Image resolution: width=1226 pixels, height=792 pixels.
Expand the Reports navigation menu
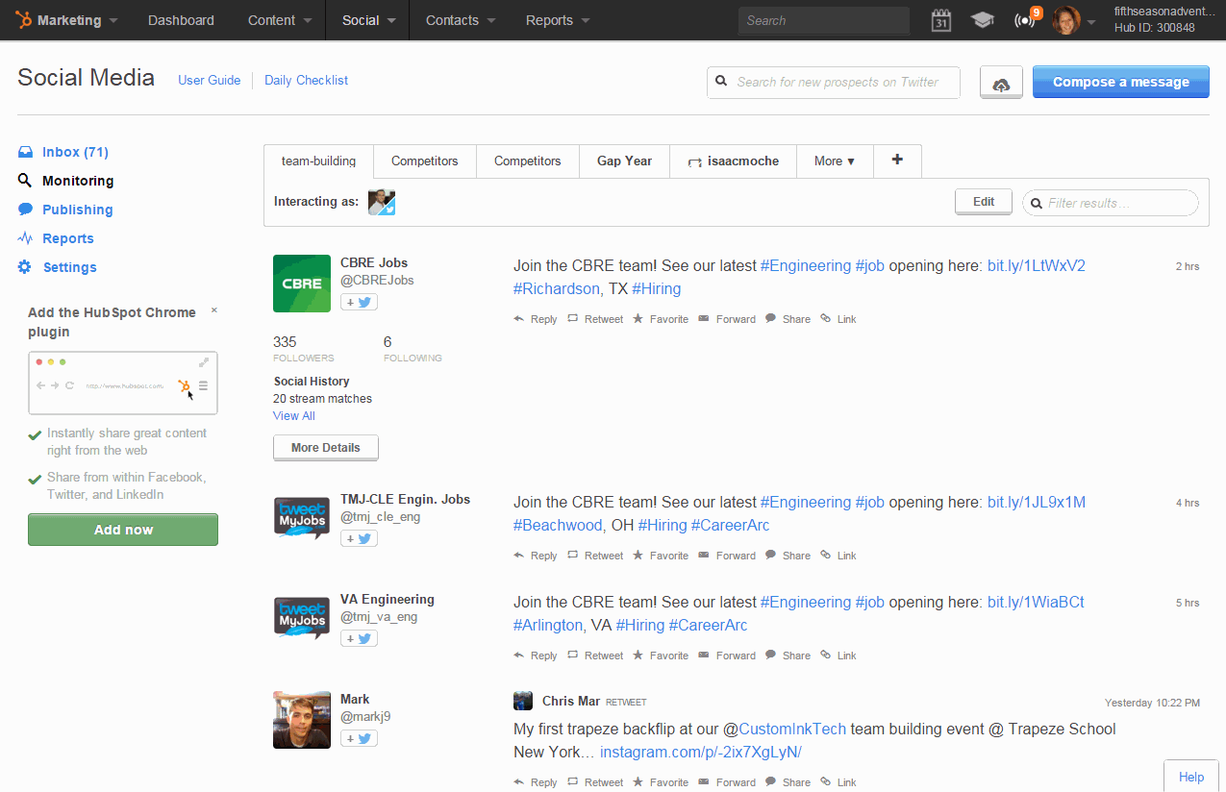click(558, 20)
